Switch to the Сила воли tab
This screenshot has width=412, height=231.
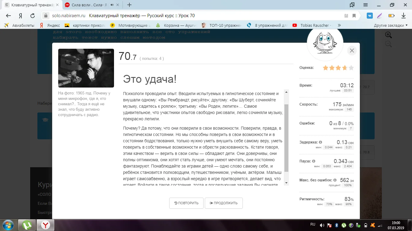(87, 5)
